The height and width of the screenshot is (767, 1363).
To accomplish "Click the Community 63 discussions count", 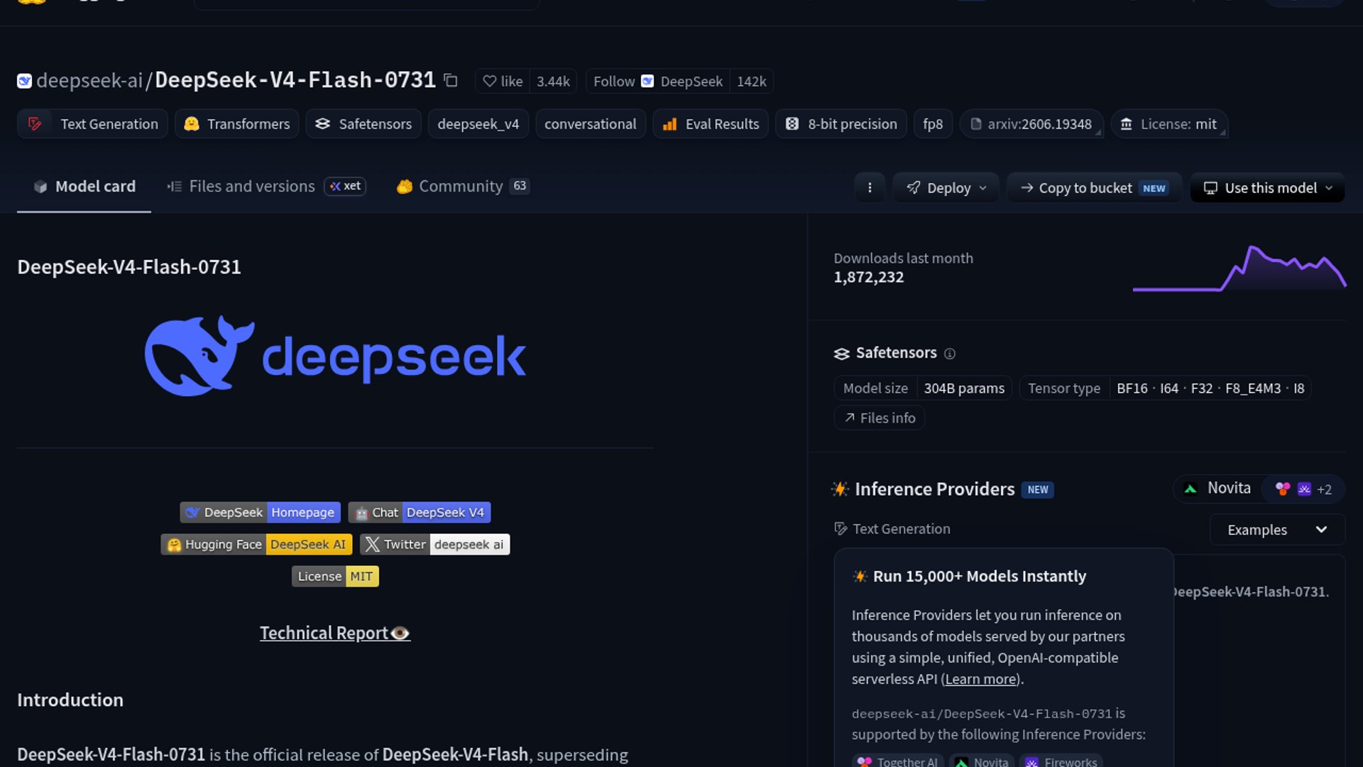I will point(520,186).
